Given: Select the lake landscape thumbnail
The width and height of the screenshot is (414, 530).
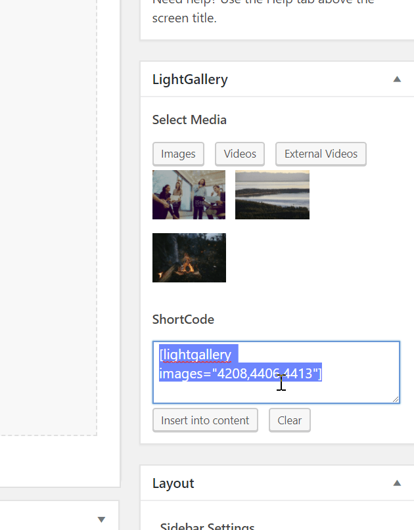Looking at the screenshot, I should (272, 194).
